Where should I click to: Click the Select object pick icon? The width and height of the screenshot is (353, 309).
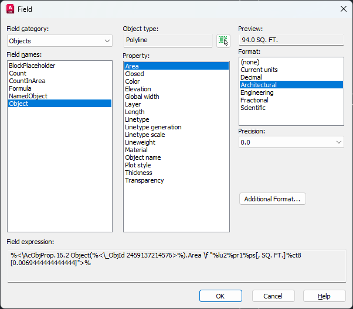[x=223, y=41]
